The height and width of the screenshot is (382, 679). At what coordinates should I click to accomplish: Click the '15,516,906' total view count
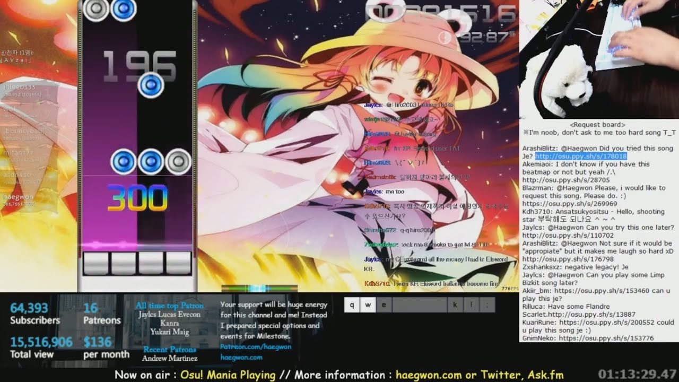click(41, 342)
